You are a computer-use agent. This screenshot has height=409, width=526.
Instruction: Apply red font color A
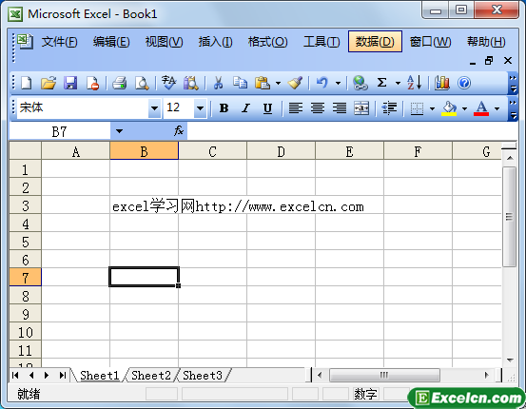click(x=481, y=108)
